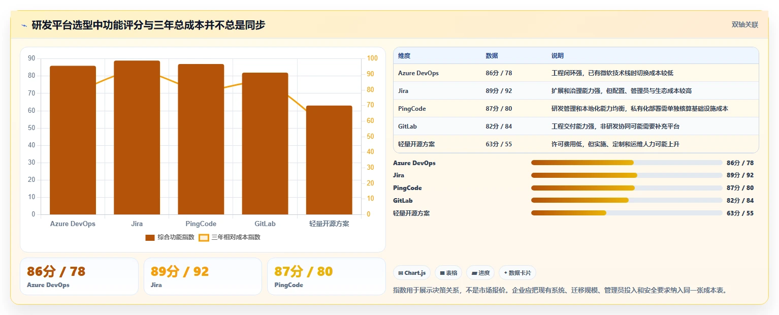Click the Jira progress bar
Viewport: 779px width, 315px height.
[627, 175]
